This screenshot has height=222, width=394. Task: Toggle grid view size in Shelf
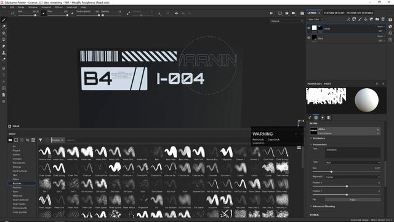click(299, 148)
